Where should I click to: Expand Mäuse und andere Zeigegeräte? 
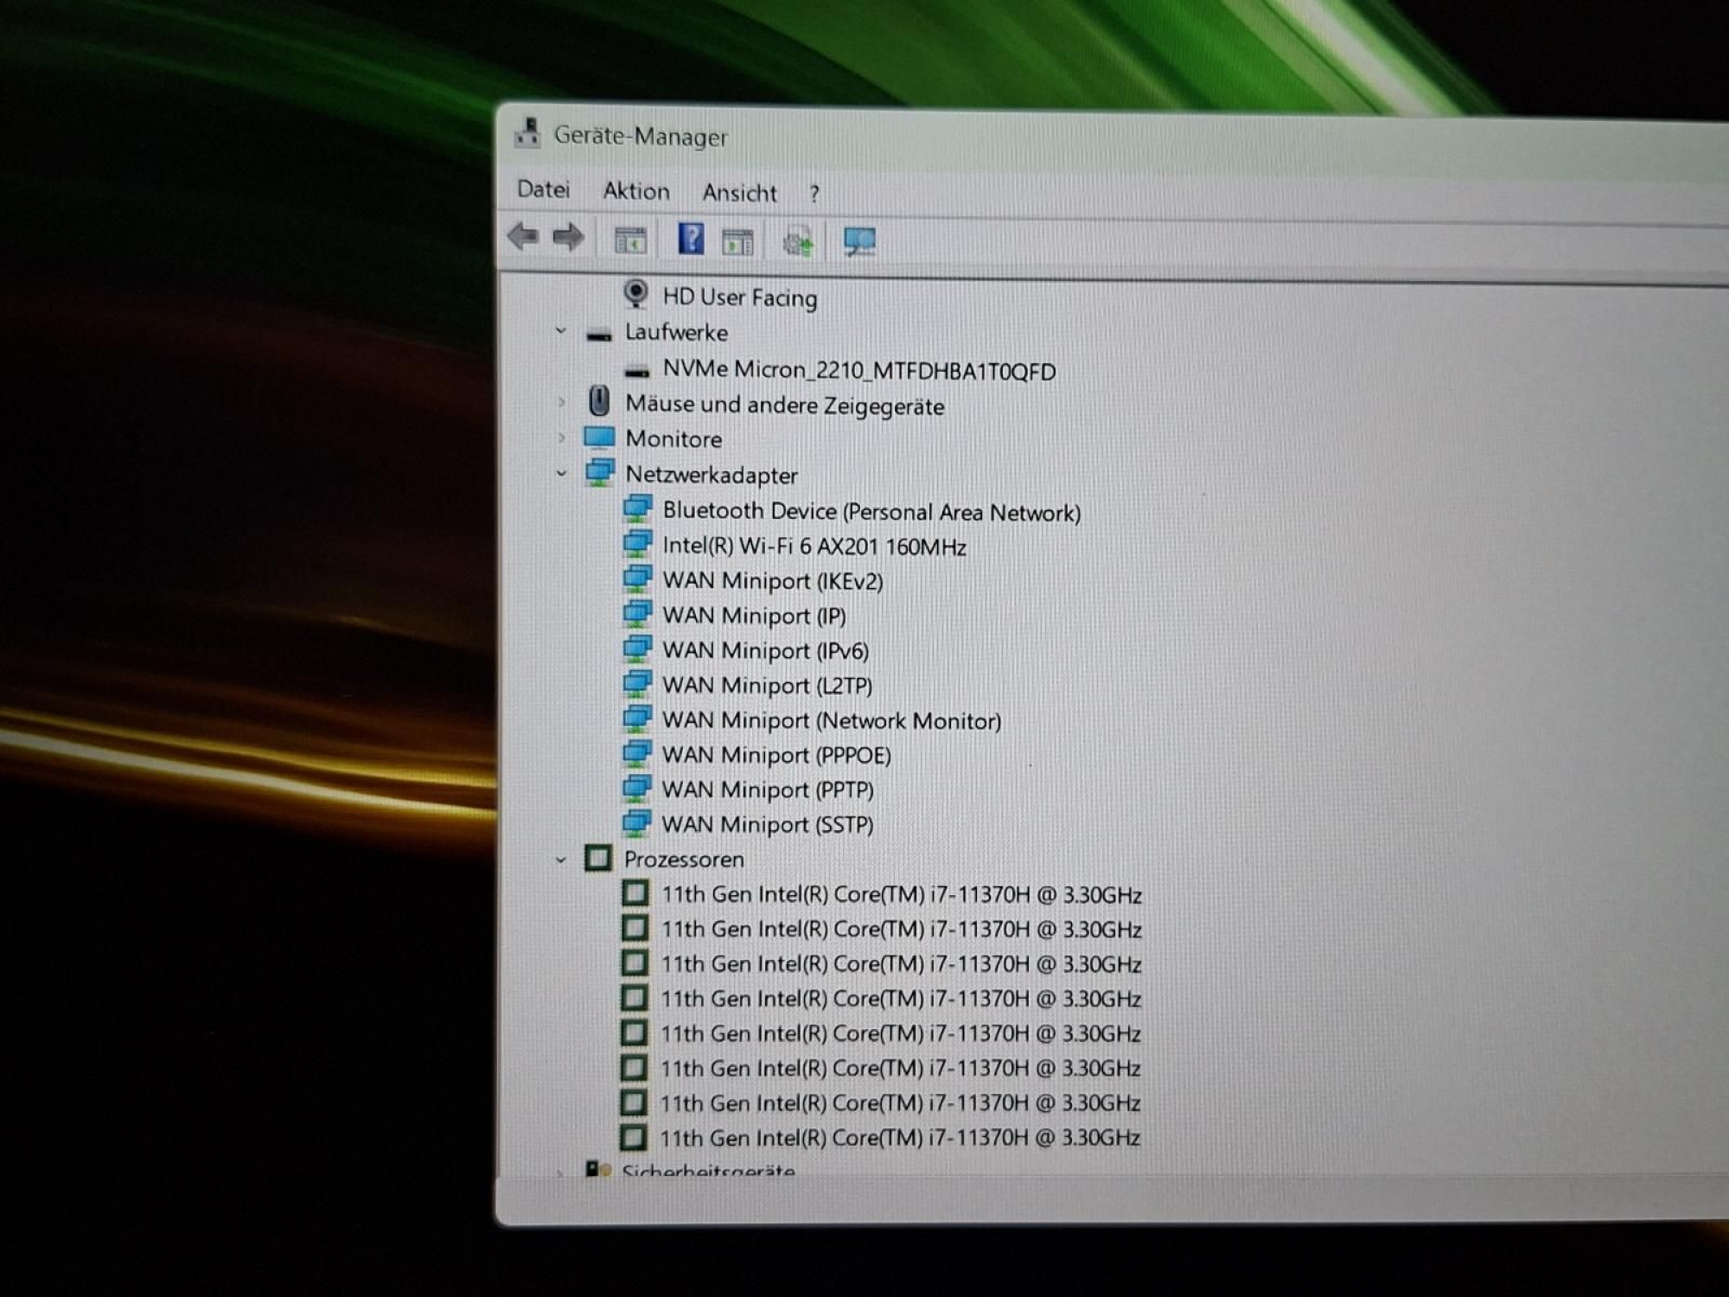pyautogui.click(x=561, y=402)
